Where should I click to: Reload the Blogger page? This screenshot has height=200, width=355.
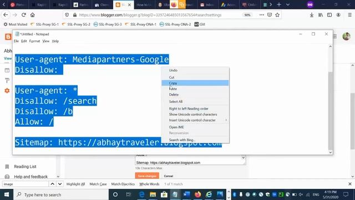click(23, 15)
